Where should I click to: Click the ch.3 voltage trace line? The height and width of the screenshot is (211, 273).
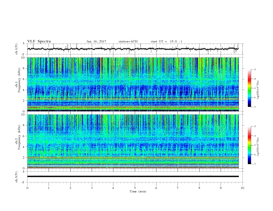133,177
